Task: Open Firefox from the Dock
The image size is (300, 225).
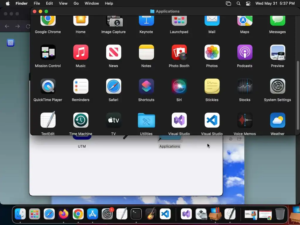Action: click(64, 214)
